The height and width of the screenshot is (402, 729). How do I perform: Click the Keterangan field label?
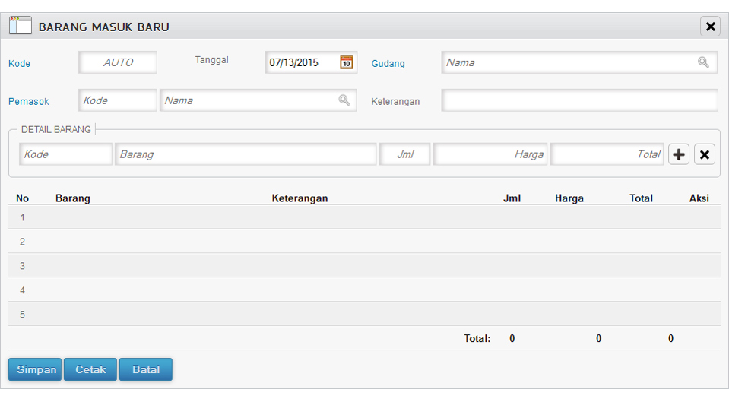pyautogui.click(x=395, y=101)
